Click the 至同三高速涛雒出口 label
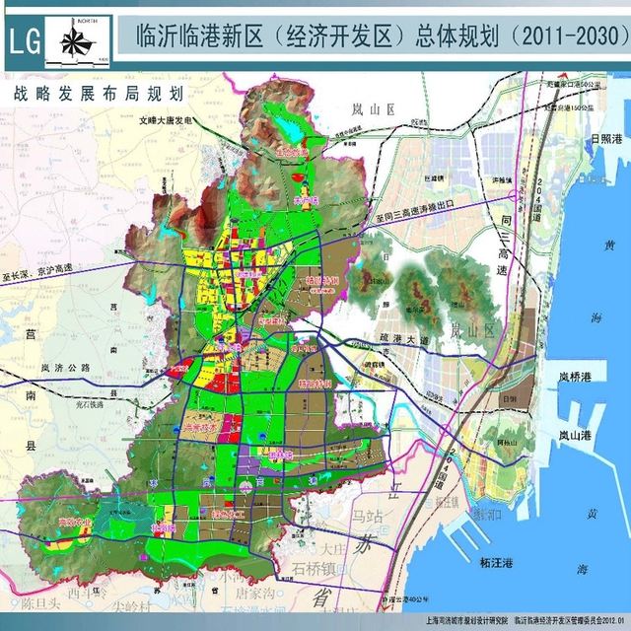 point(415,213)
